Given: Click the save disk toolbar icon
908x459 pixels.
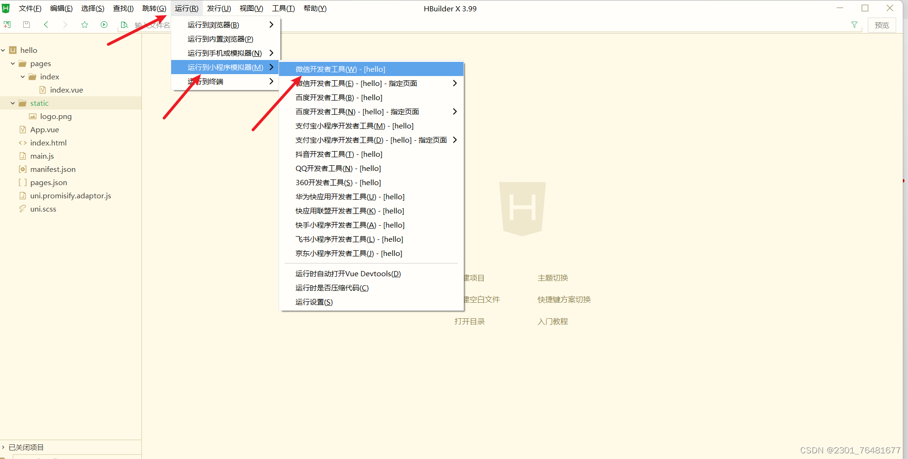Looking at the screenshot, I should pyautogui.click(x=26, y=25).
